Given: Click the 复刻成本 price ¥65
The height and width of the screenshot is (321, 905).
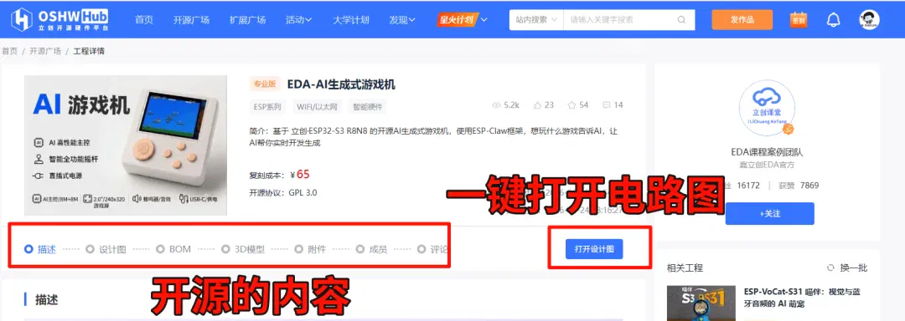Looking at the screenshot, I should [300, 175].
